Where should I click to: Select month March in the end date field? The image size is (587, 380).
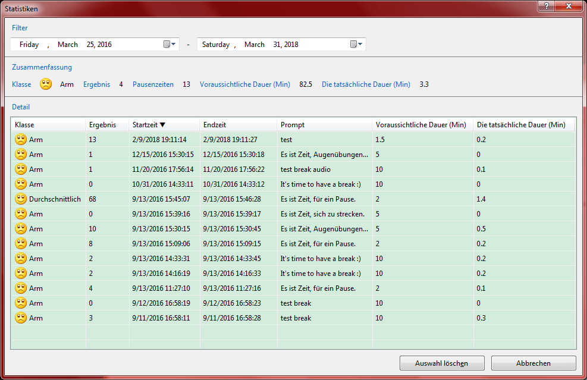[x=255, y=45]
